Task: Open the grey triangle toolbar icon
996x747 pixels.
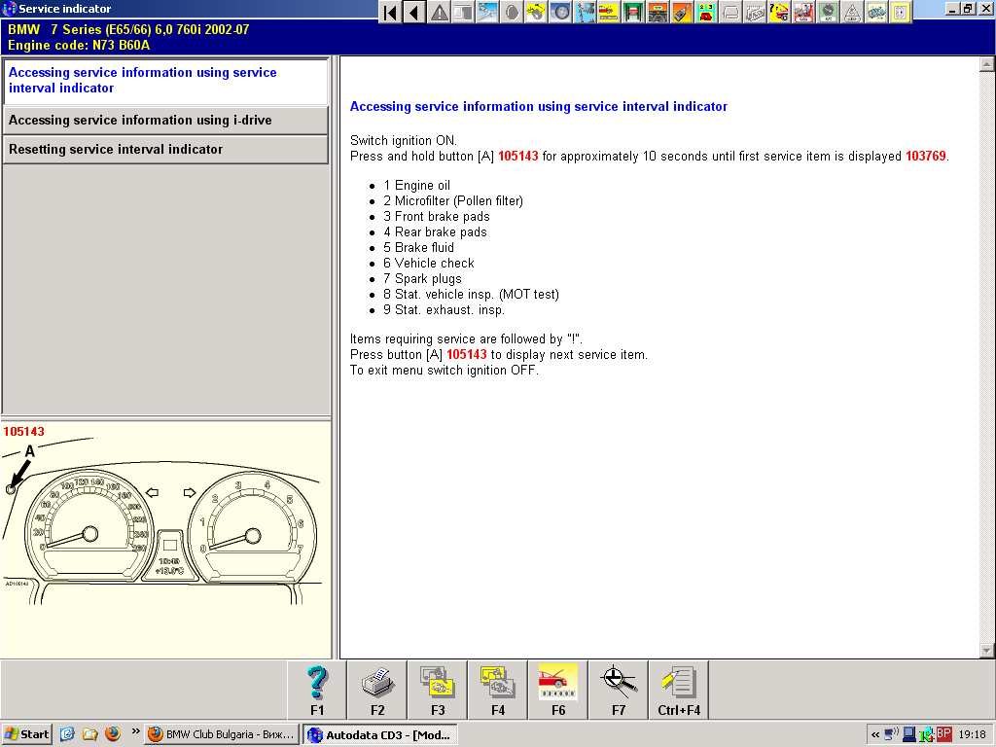Action: 852,12
